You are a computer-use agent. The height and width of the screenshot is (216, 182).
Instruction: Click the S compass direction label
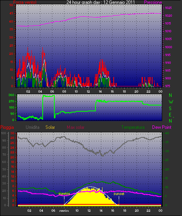tap(170, 109)
